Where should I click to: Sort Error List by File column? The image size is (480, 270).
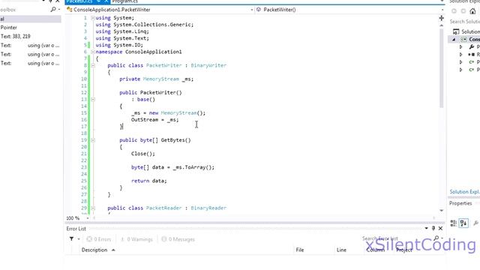pyautogui.click(x=300, y=250)
